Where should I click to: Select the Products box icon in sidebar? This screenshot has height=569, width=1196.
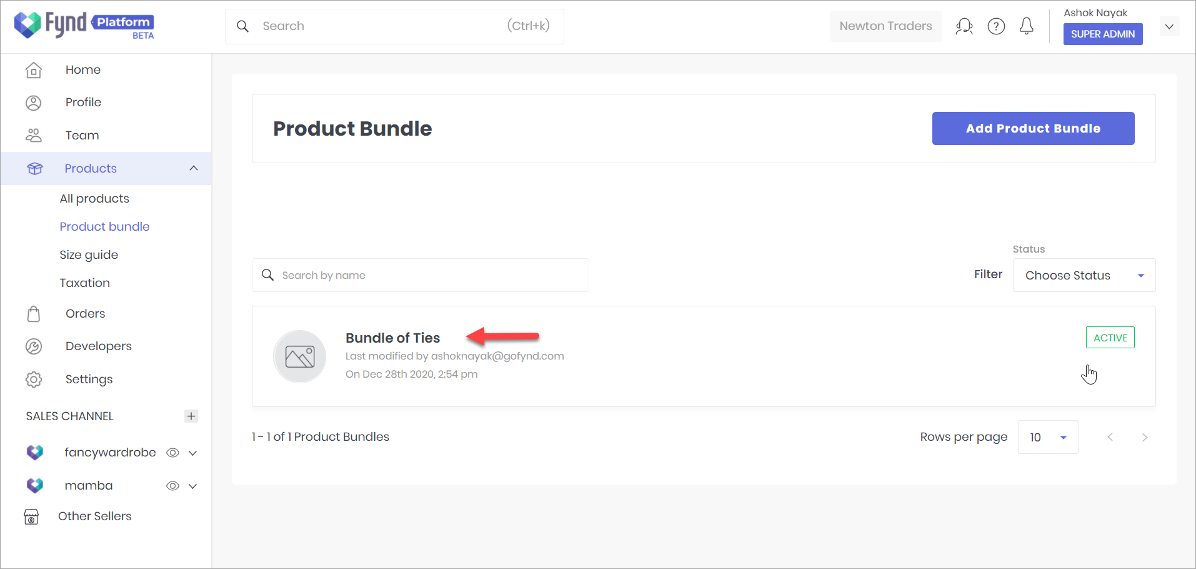[34, 168]
